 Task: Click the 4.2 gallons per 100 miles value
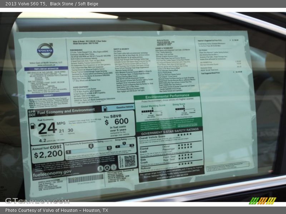(x=43, y=141)
